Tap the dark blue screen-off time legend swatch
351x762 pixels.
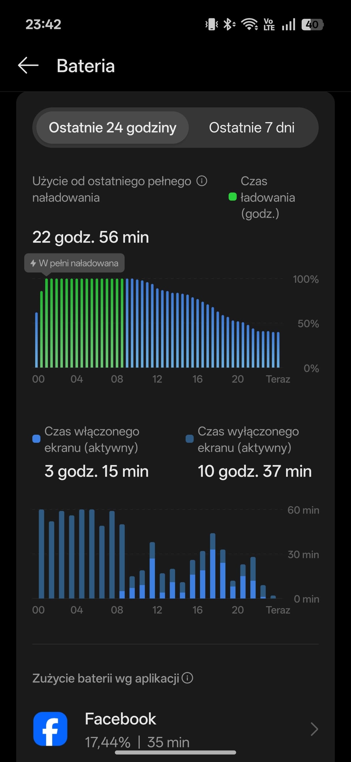[190, 439]
